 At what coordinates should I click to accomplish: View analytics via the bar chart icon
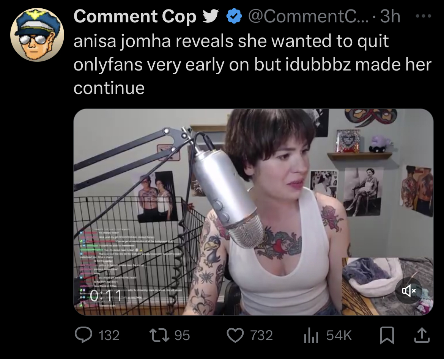311,335
